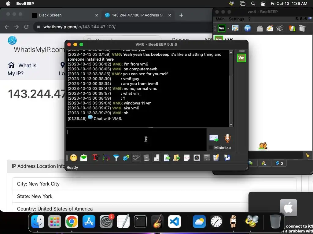
Task: Open the Main menu in vm4 BeeBEEP window
Action: (x=220, y=19)
